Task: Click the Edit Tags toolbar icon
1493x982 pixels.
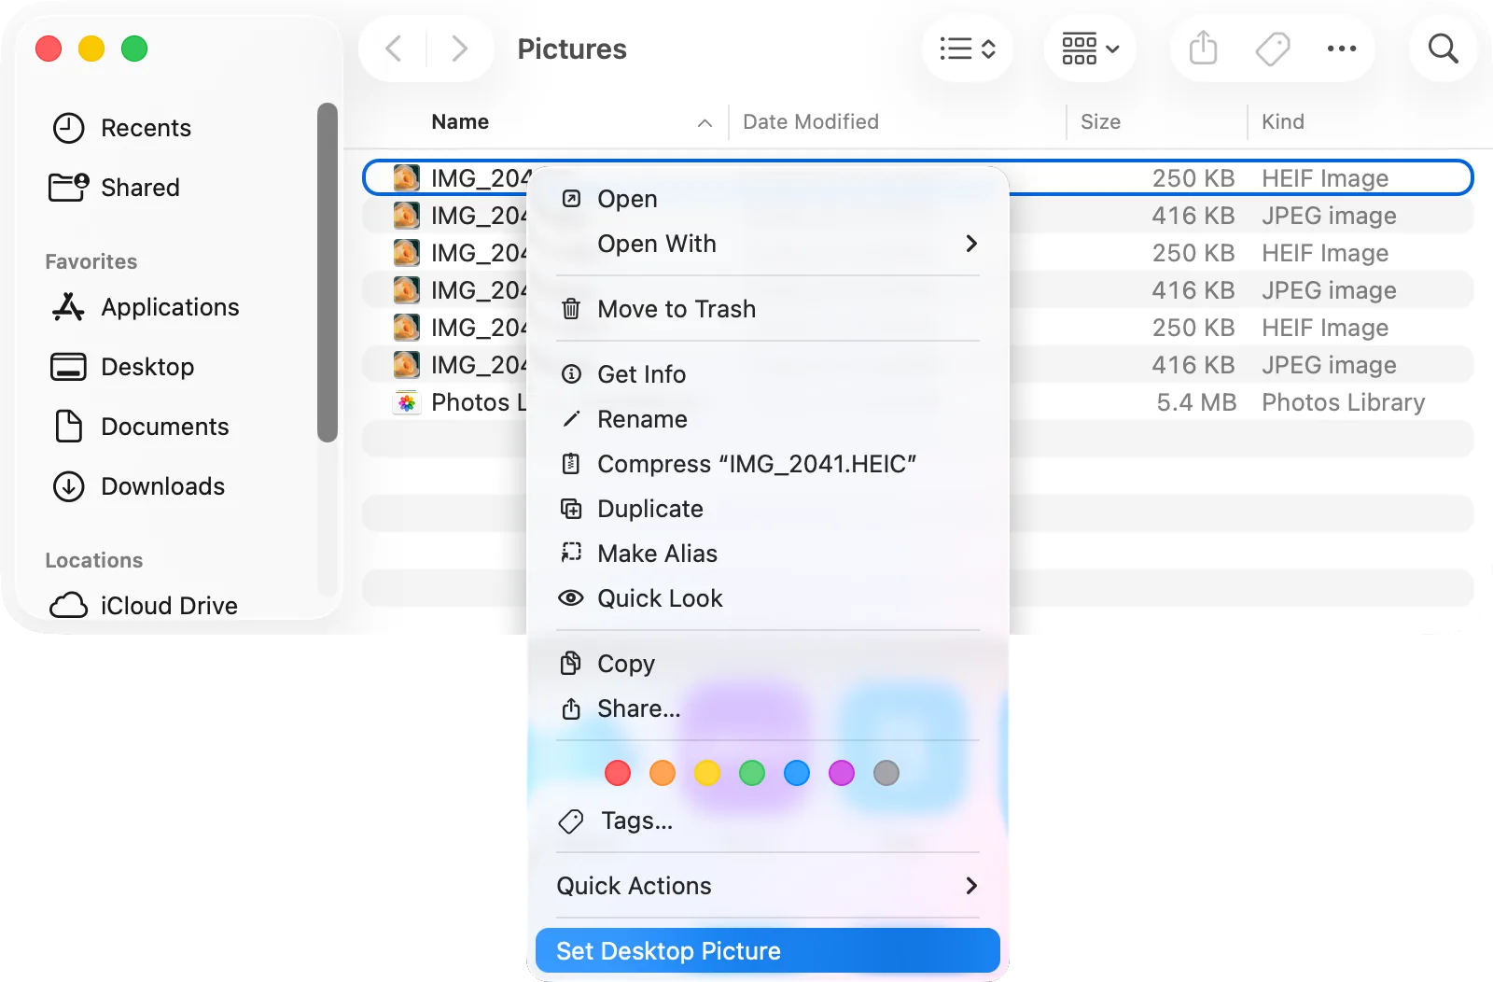Action: coord(1272,48)
